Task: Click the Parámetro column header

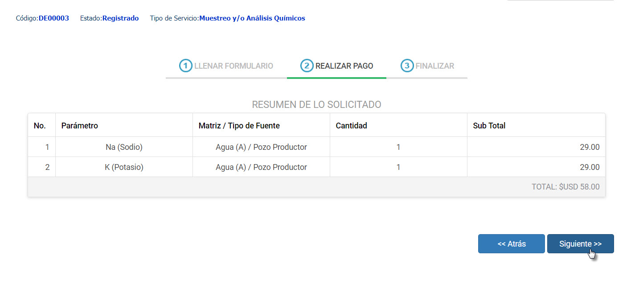Action: click(124, 126)
